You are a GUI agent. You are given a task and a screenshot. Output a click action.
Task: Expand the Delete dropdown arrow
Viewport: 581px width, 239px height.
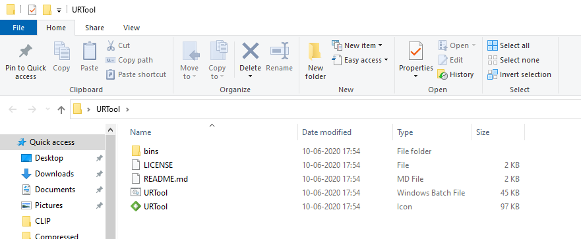click(x=250, y=76)
